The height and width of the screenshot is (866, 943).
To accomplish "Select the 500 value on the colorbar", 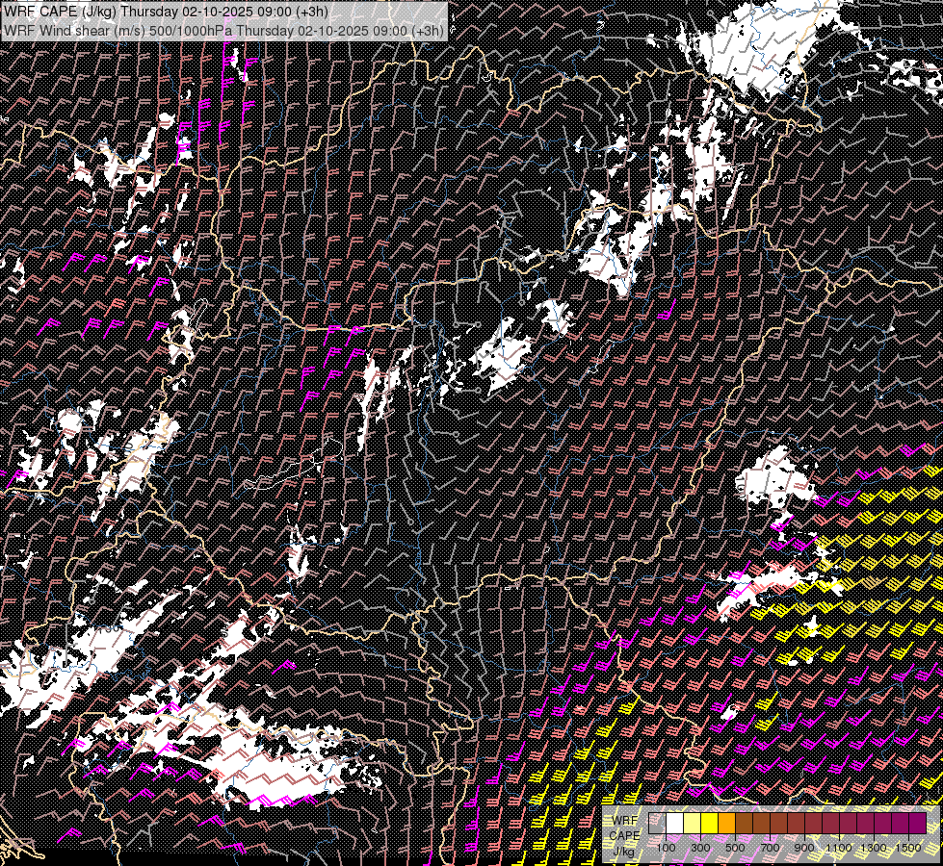I will click(735, 848).
